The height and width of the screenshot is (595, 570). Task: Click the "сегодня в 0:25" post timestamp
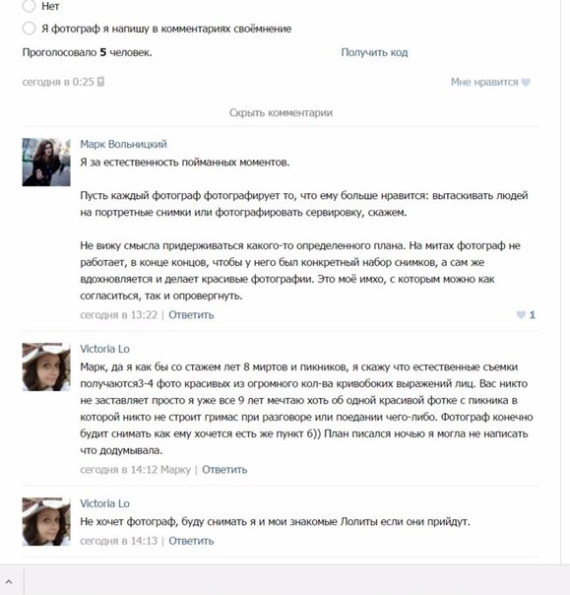(x=58, y=82)
